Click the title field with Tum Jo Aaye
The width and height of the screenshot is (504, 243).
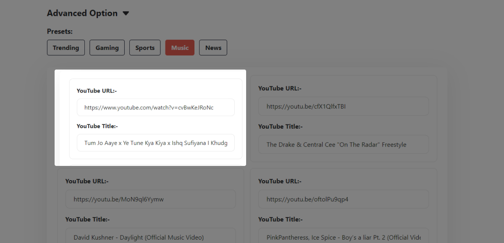[x=155, y=143]
